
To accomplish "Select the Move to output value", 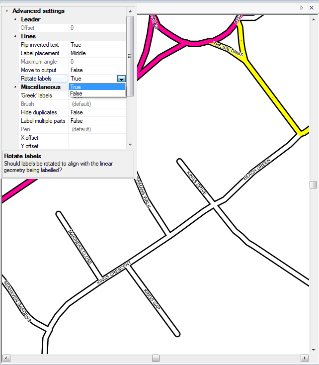I will (x=97, y=70).
